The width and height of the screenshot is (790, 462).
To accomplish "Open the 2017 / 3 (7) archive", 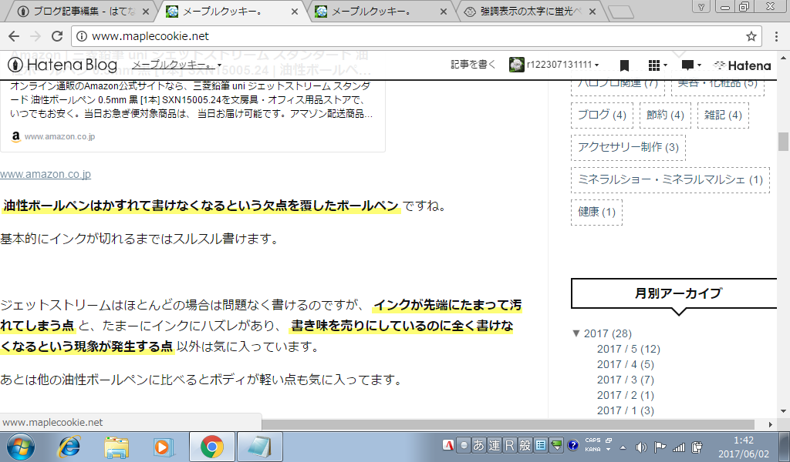I will click(625, 380).
